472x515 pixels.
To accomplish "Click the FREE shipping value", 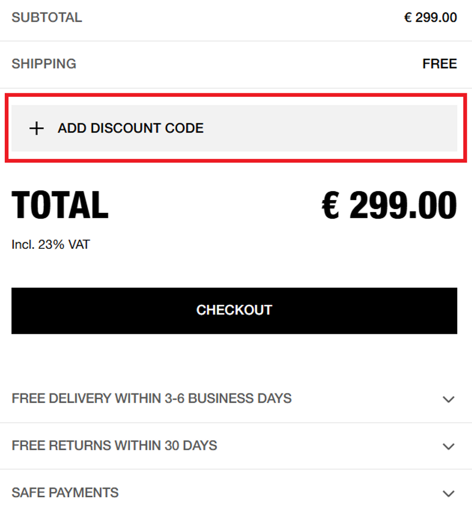I will coord(439,64).
